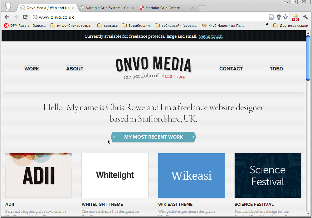Click the weather +30 extension icon
This screenshot has height=218, width=312.
tap(295, 17)
